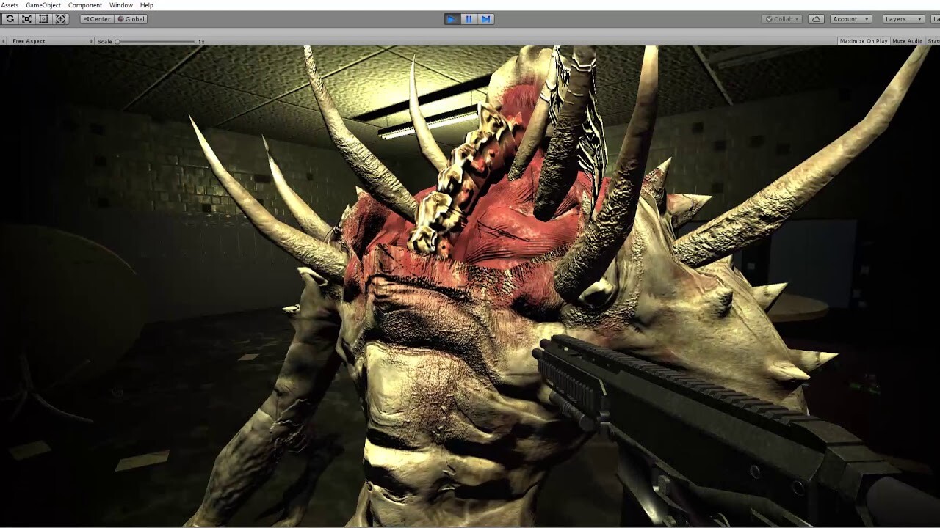Open the cloud Services panel

coord(816,19)
